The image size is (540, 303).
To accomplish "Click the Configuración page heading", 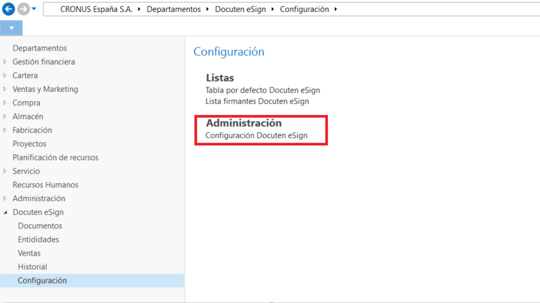I will tap(229, 52).
